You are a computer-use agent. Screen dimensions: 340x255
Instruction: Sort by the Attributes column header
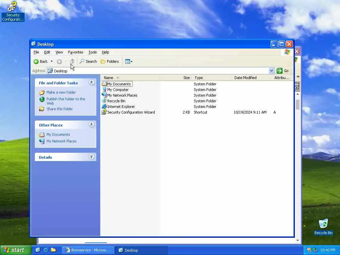[x=281, y=78]
